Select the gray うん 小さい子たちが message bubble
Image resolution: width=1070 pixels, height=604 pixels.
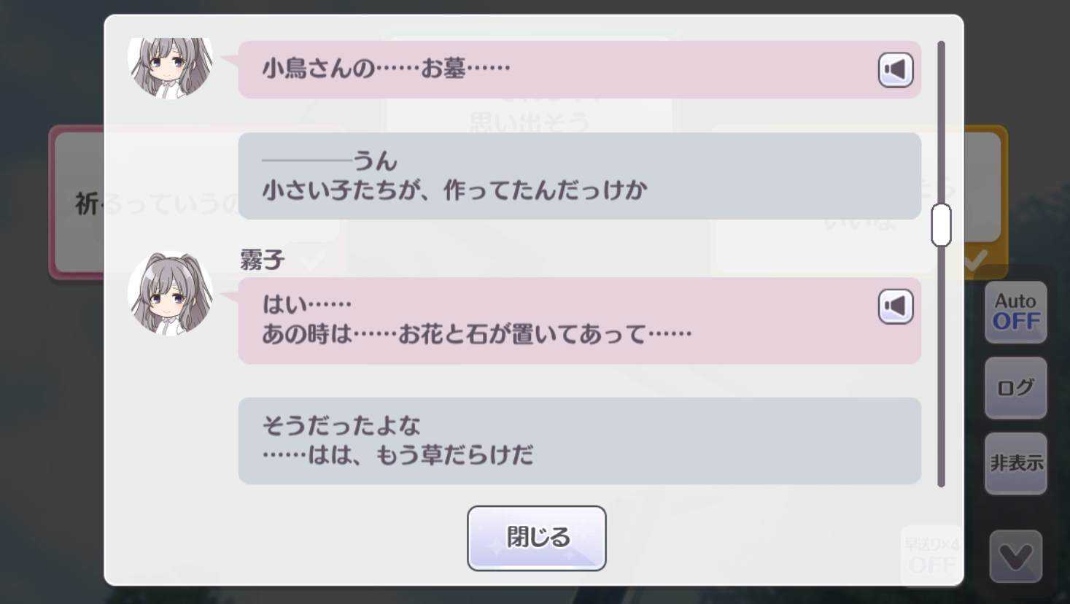point(579,176)
